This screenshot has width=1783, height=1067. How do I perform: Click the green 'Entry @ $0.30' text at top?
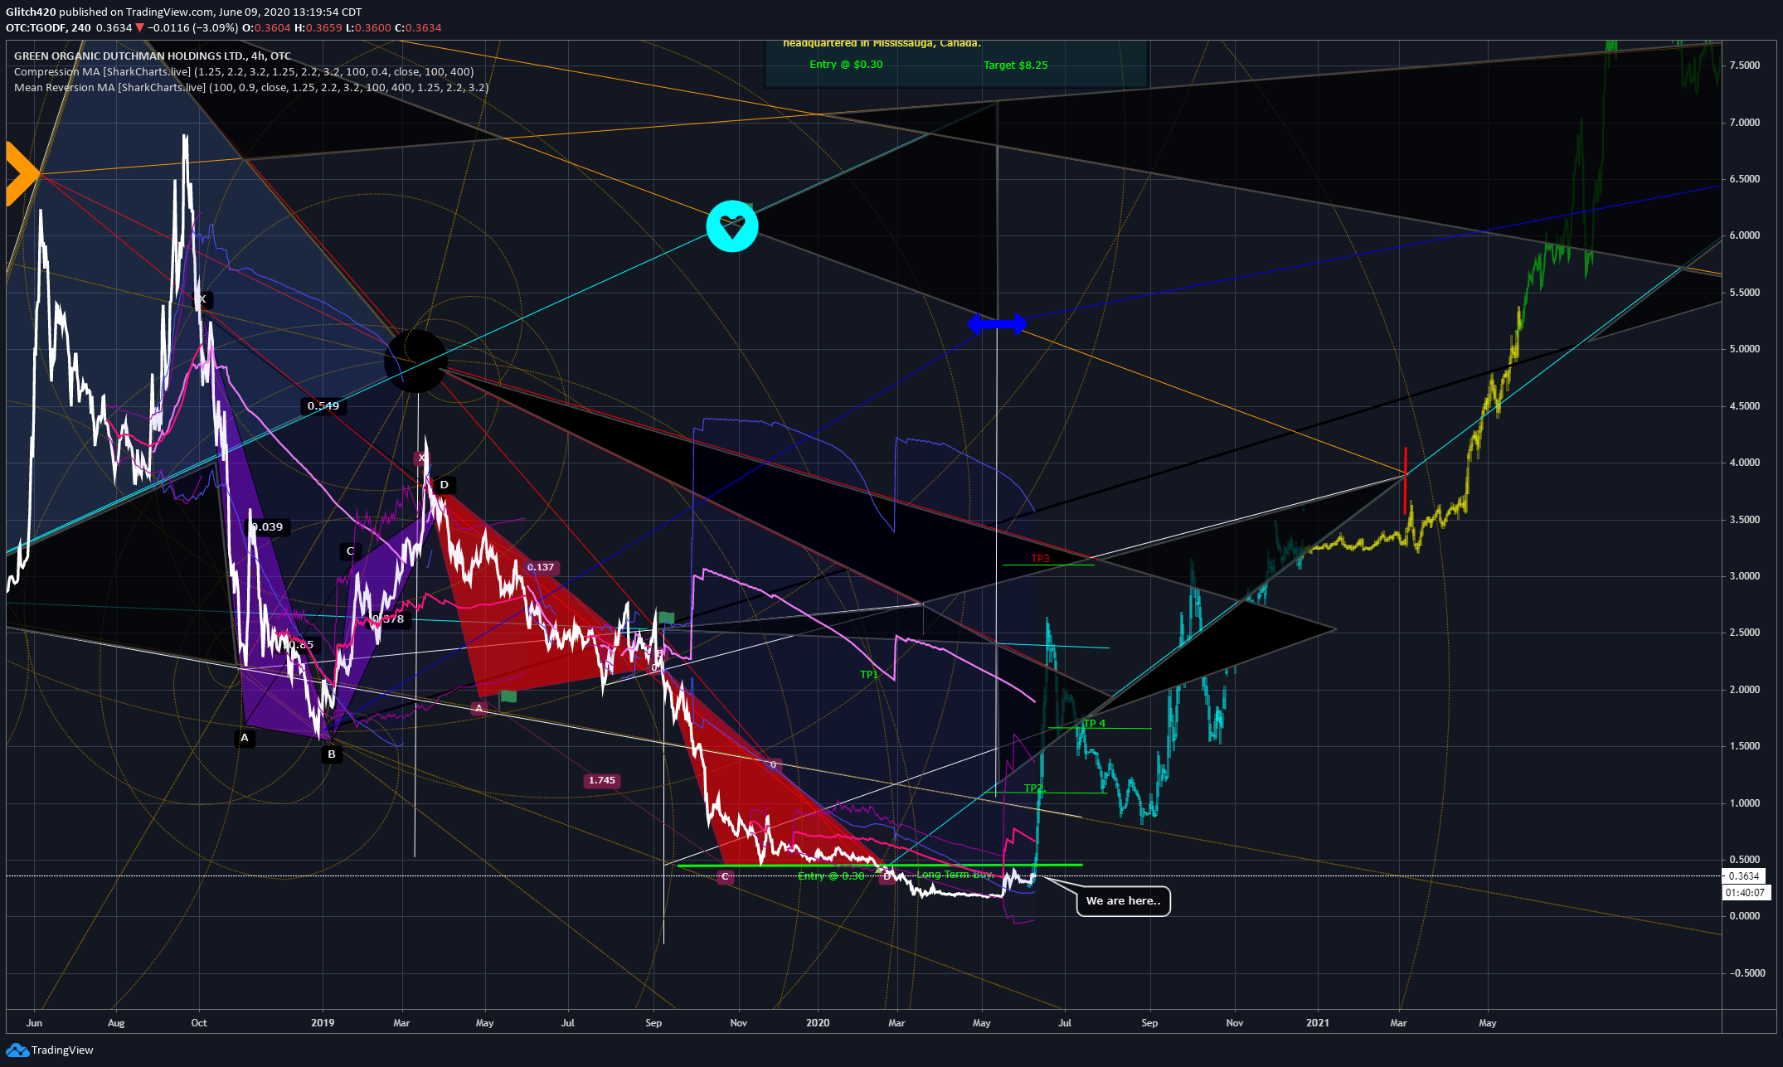click(846, 65)
